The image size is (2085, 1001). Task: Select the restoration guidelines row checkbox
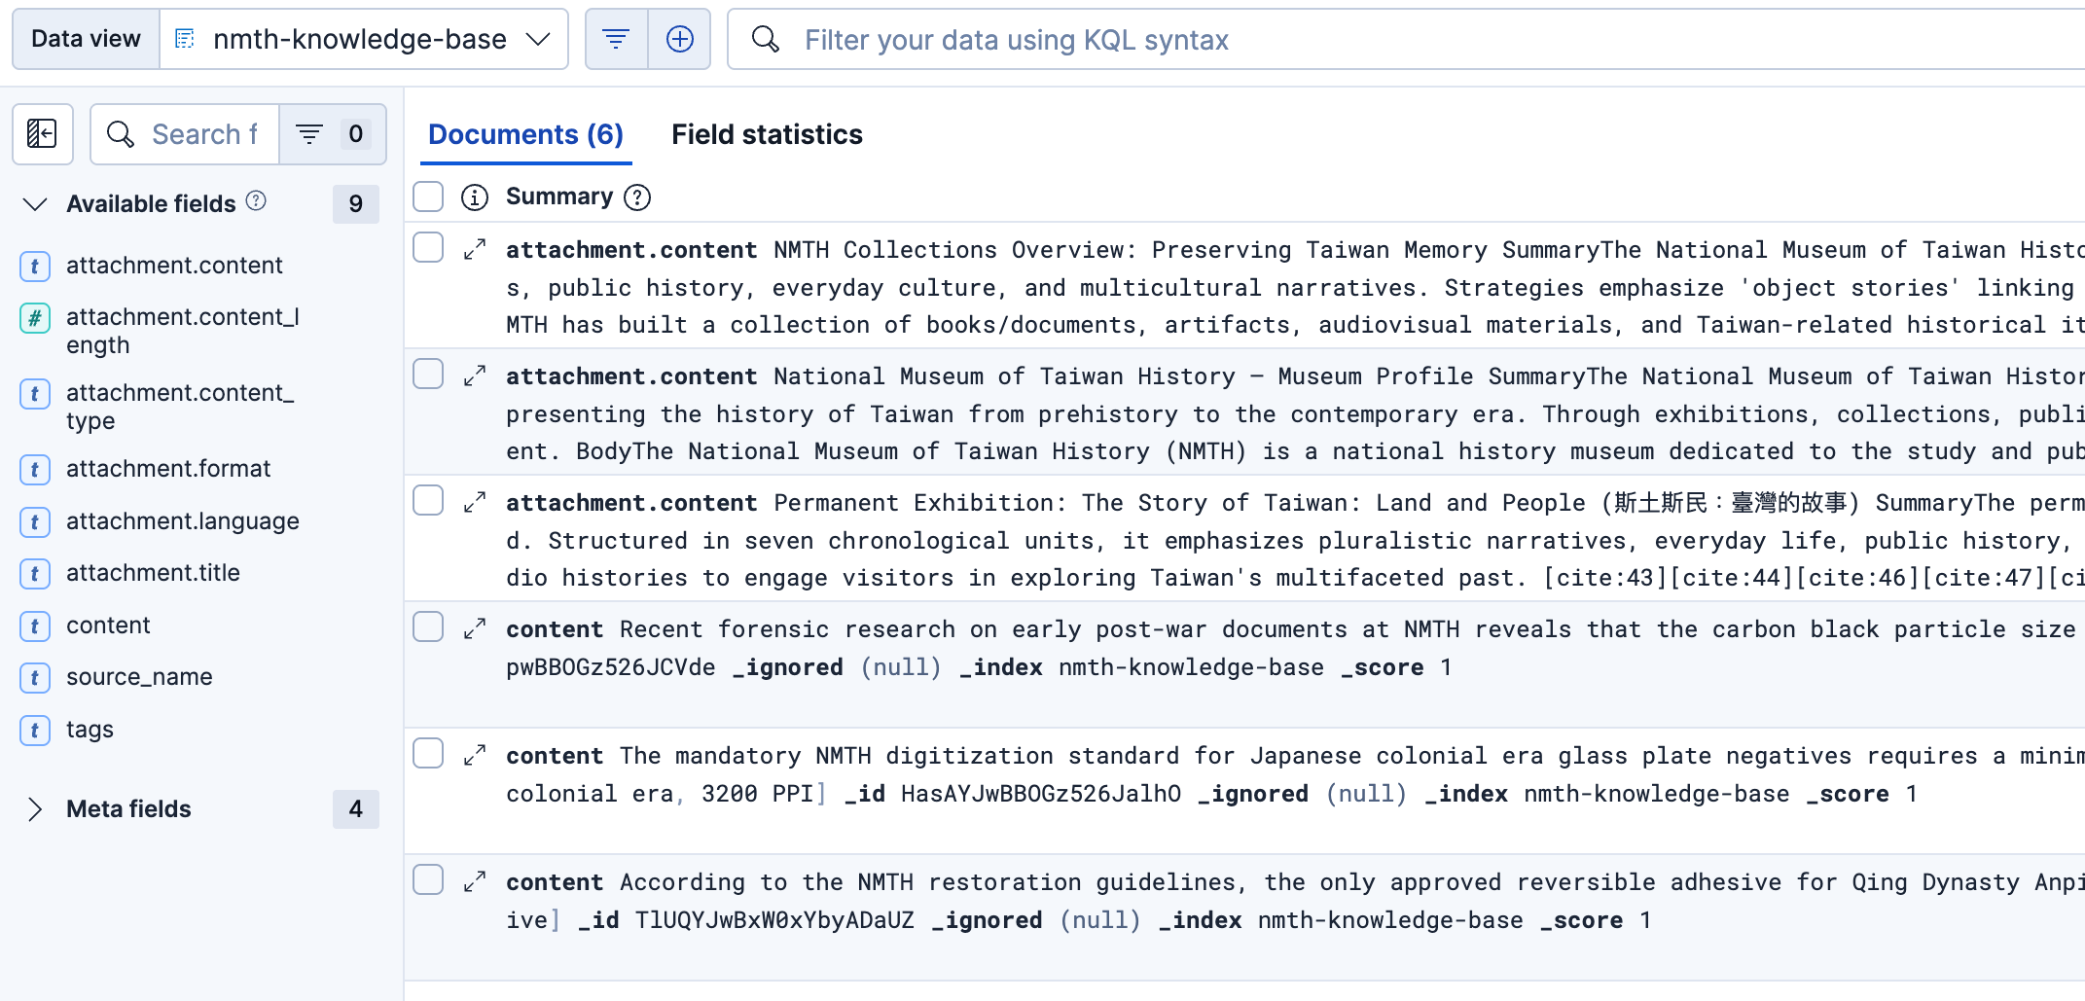tap(428, 880)
